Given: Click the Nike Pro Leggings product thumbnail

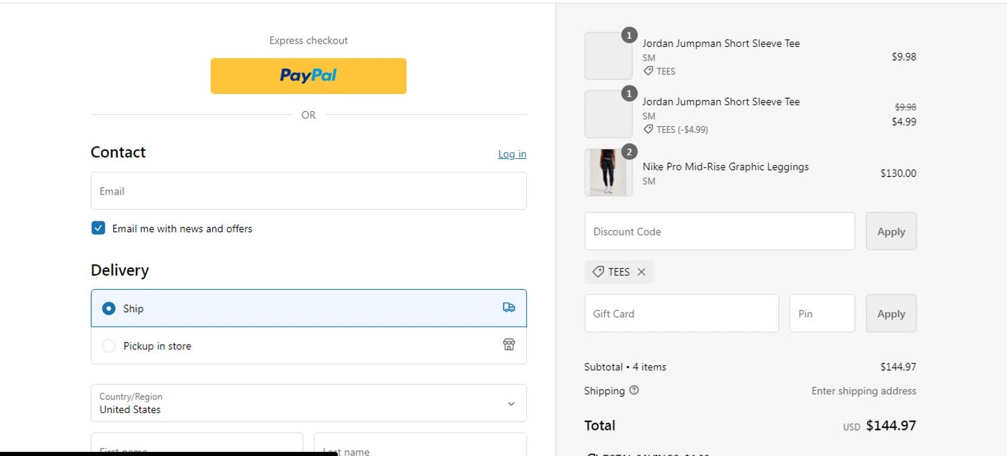Looking at the screenshot, I should point(608,172).
